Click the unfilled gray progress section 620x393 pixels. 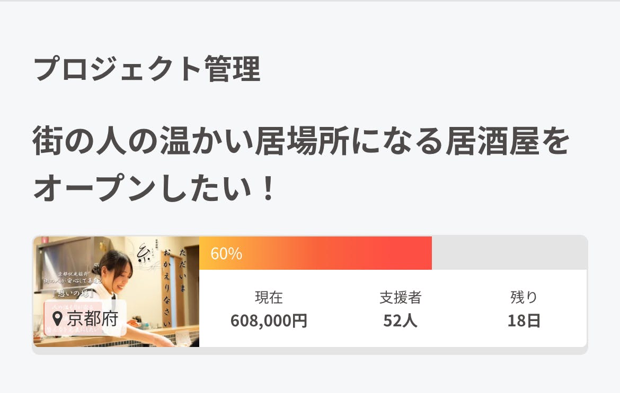click(x=509, y=253)
